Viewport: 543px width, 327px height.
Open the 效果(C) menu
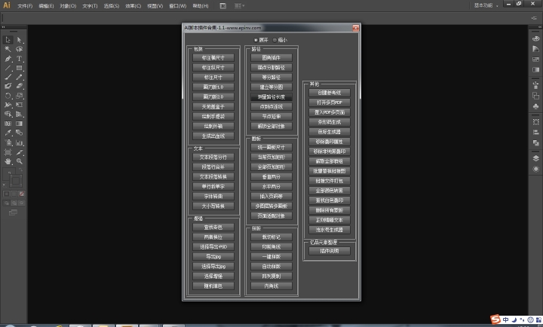coord(133,5)
